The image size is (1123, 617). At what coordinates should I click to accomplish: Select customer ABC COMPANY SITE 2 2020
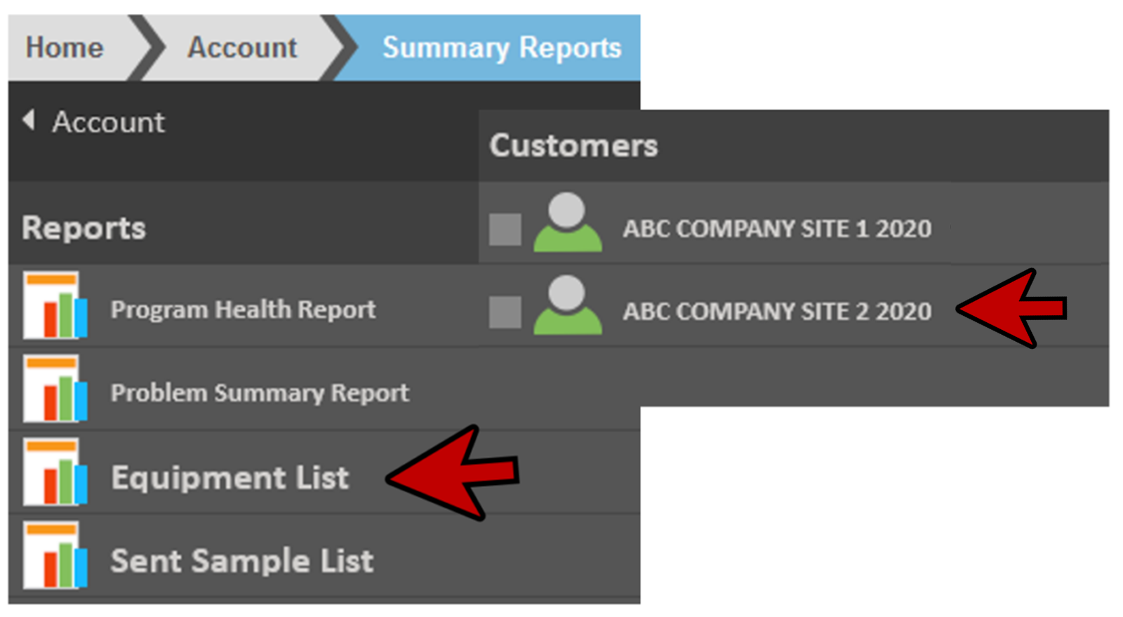(x=777, y=312)
